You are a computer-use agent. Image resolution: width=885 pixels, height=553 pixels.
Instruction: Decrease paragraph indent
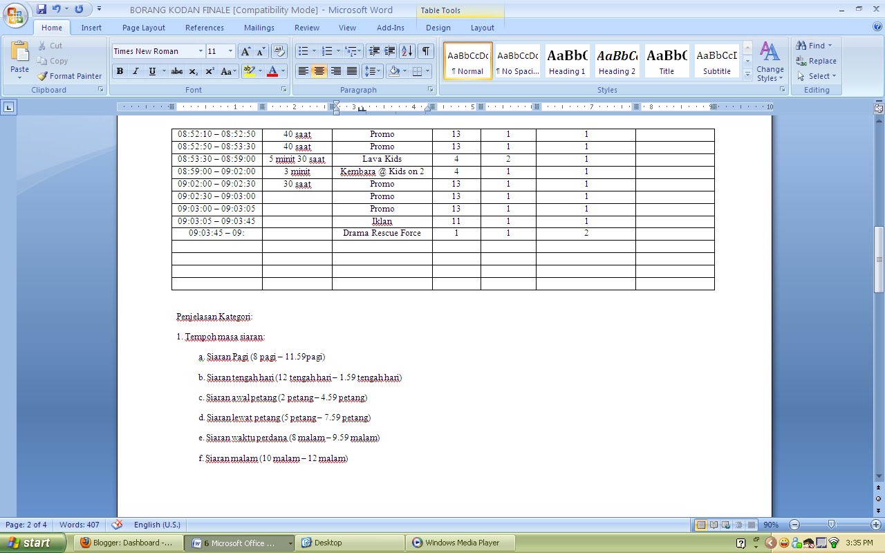[x=374, y=51]
